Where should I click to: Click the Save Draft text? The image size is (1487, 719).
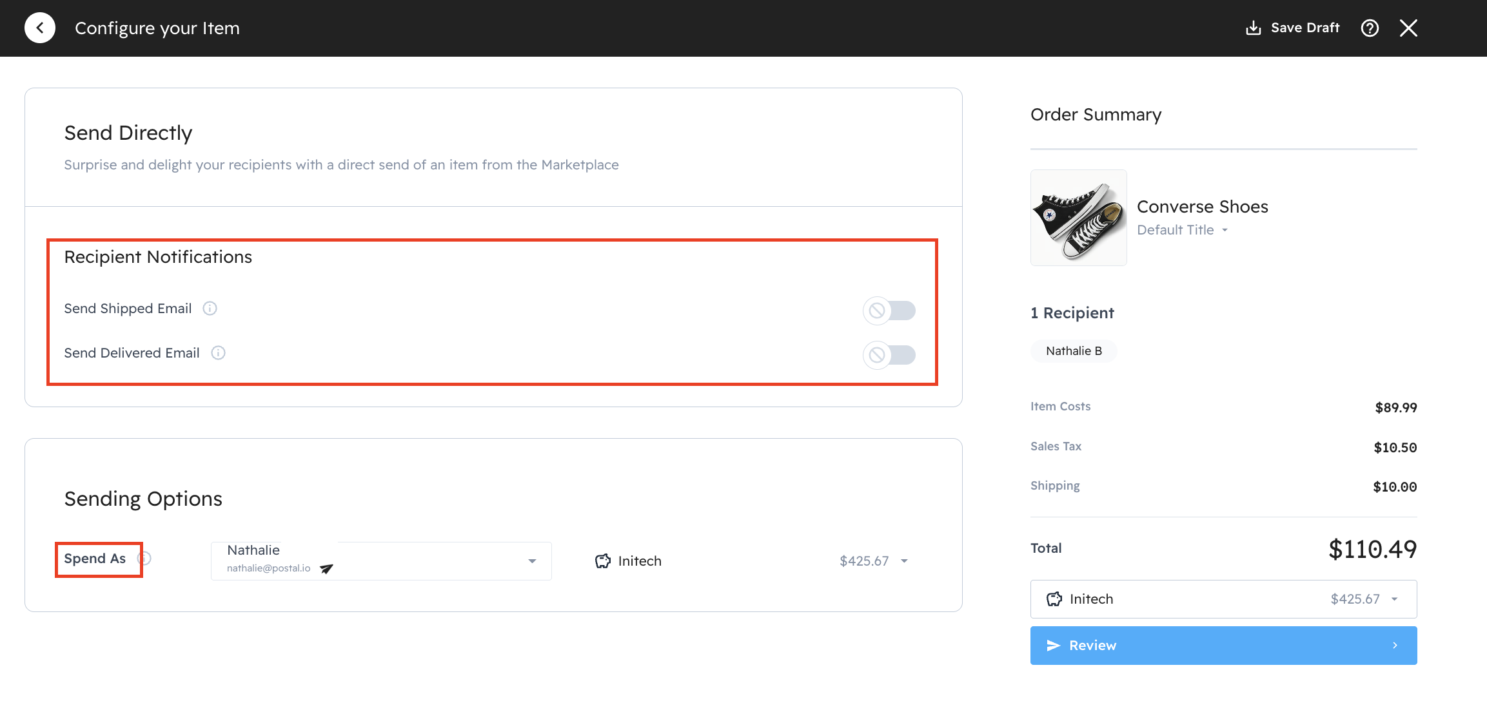[1305, 28]
